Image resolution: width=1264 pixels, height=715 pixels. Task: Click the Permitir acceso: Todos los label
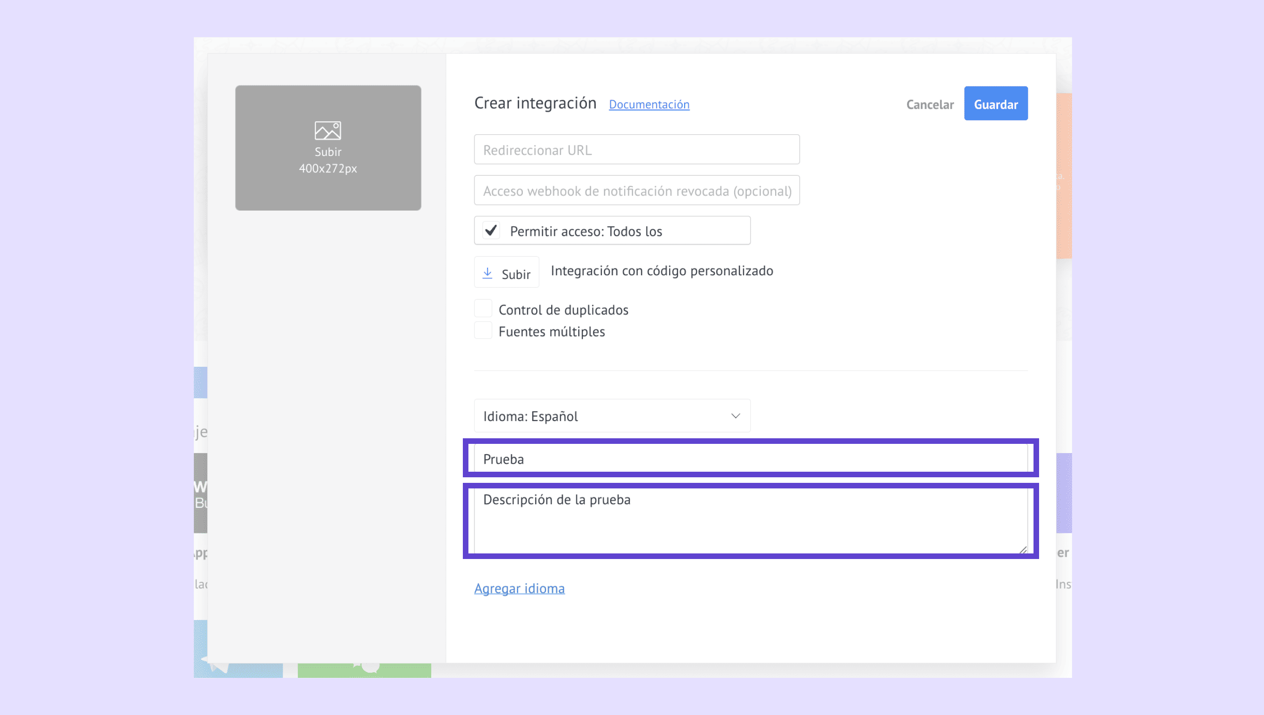pos(586,231)
